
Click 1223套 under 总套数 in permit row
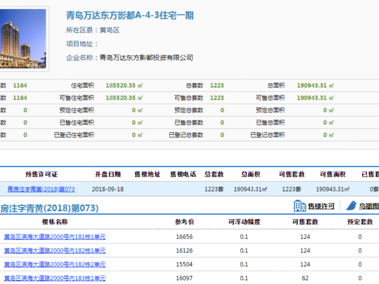214,189
